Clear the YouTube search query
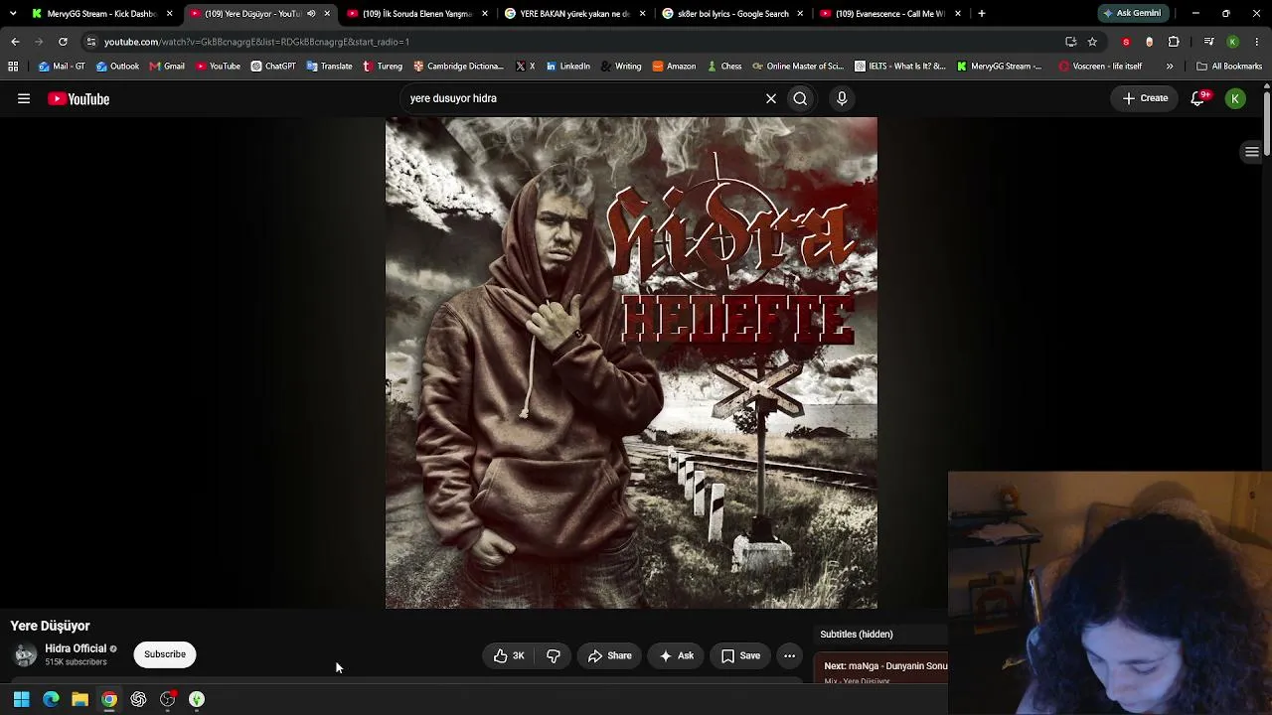The width and height of the screenshot is (1272, 715). click(x=770, y=98)
